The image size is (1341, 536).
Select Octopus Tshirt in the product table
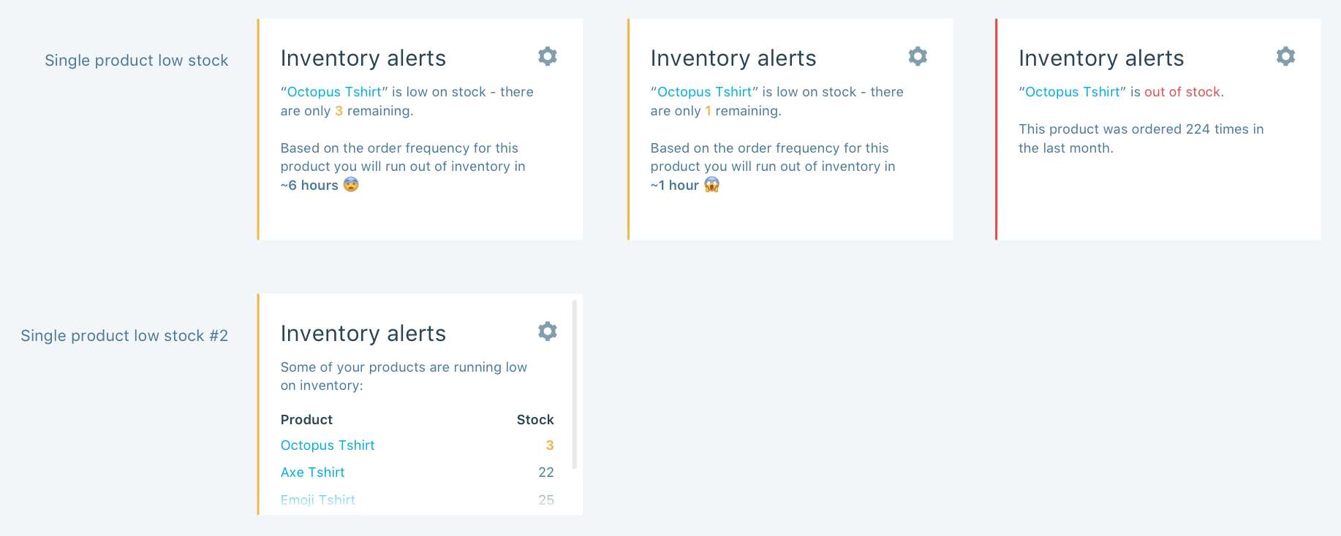[328, 445]
